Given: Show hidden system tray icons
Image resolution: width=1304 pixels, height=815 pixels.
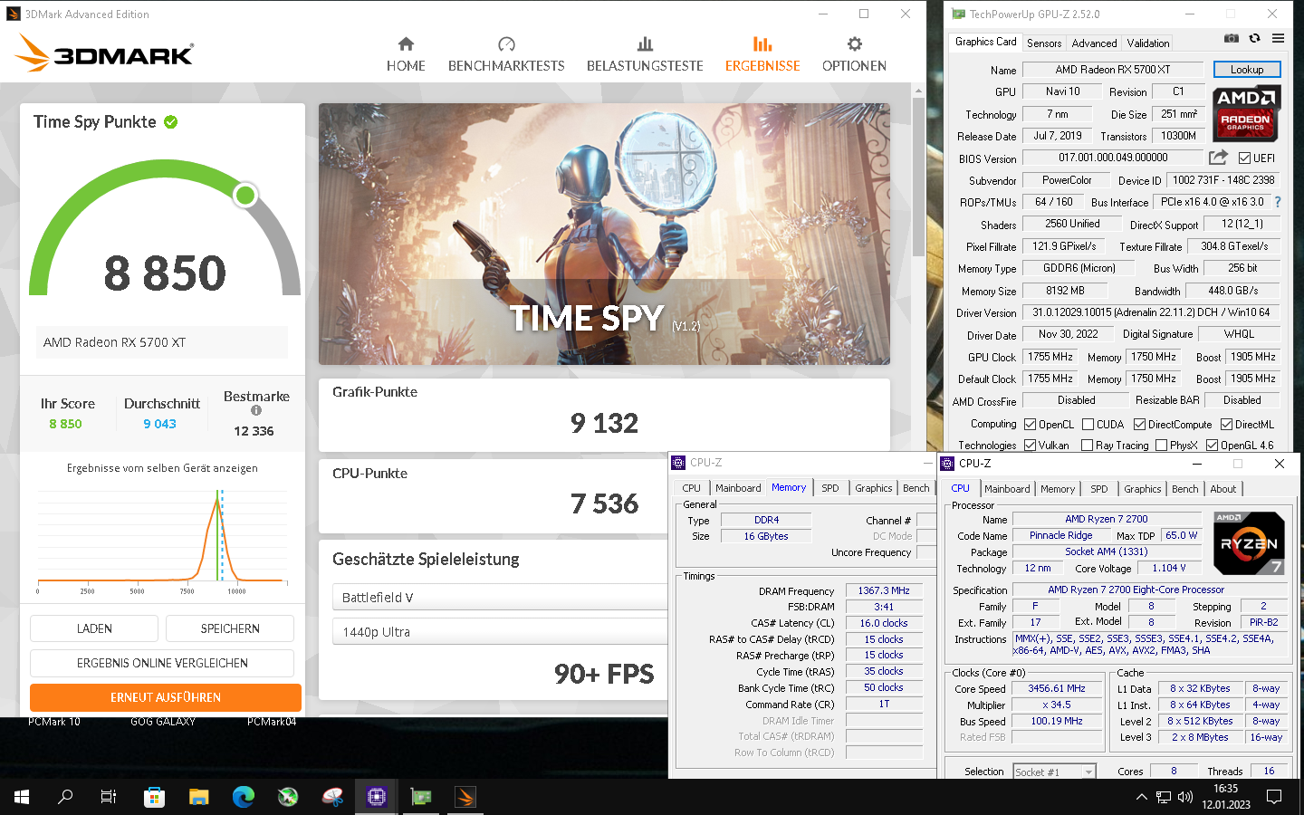Looking at the screenshot, I should click(x=1141, y=797).
